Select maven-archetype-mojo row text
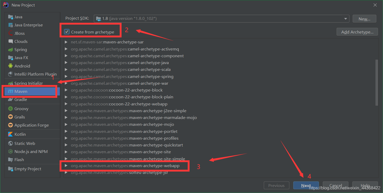The height and width of the screenshot is (193, 383). point(122,124)
